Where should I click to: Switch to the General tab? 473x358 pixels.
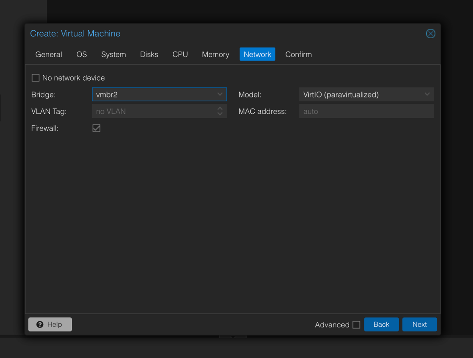[49, 55]
